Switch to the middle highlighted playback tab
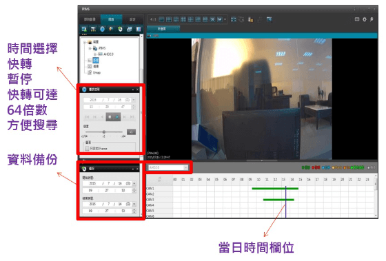Image resolution: width=386 pixels, height=261 pixels. tap(111, 19)
